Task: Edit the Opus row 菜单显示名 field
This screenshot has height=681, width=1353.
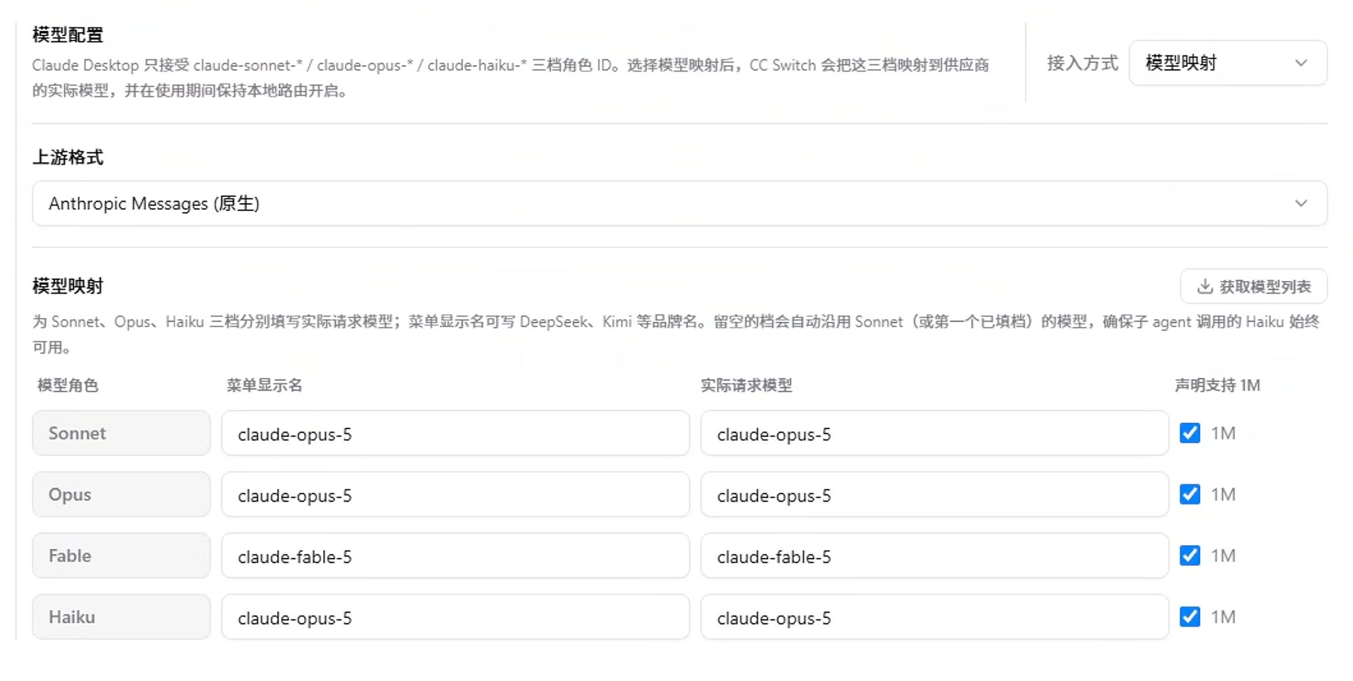Action: click(x=455, y=494)
